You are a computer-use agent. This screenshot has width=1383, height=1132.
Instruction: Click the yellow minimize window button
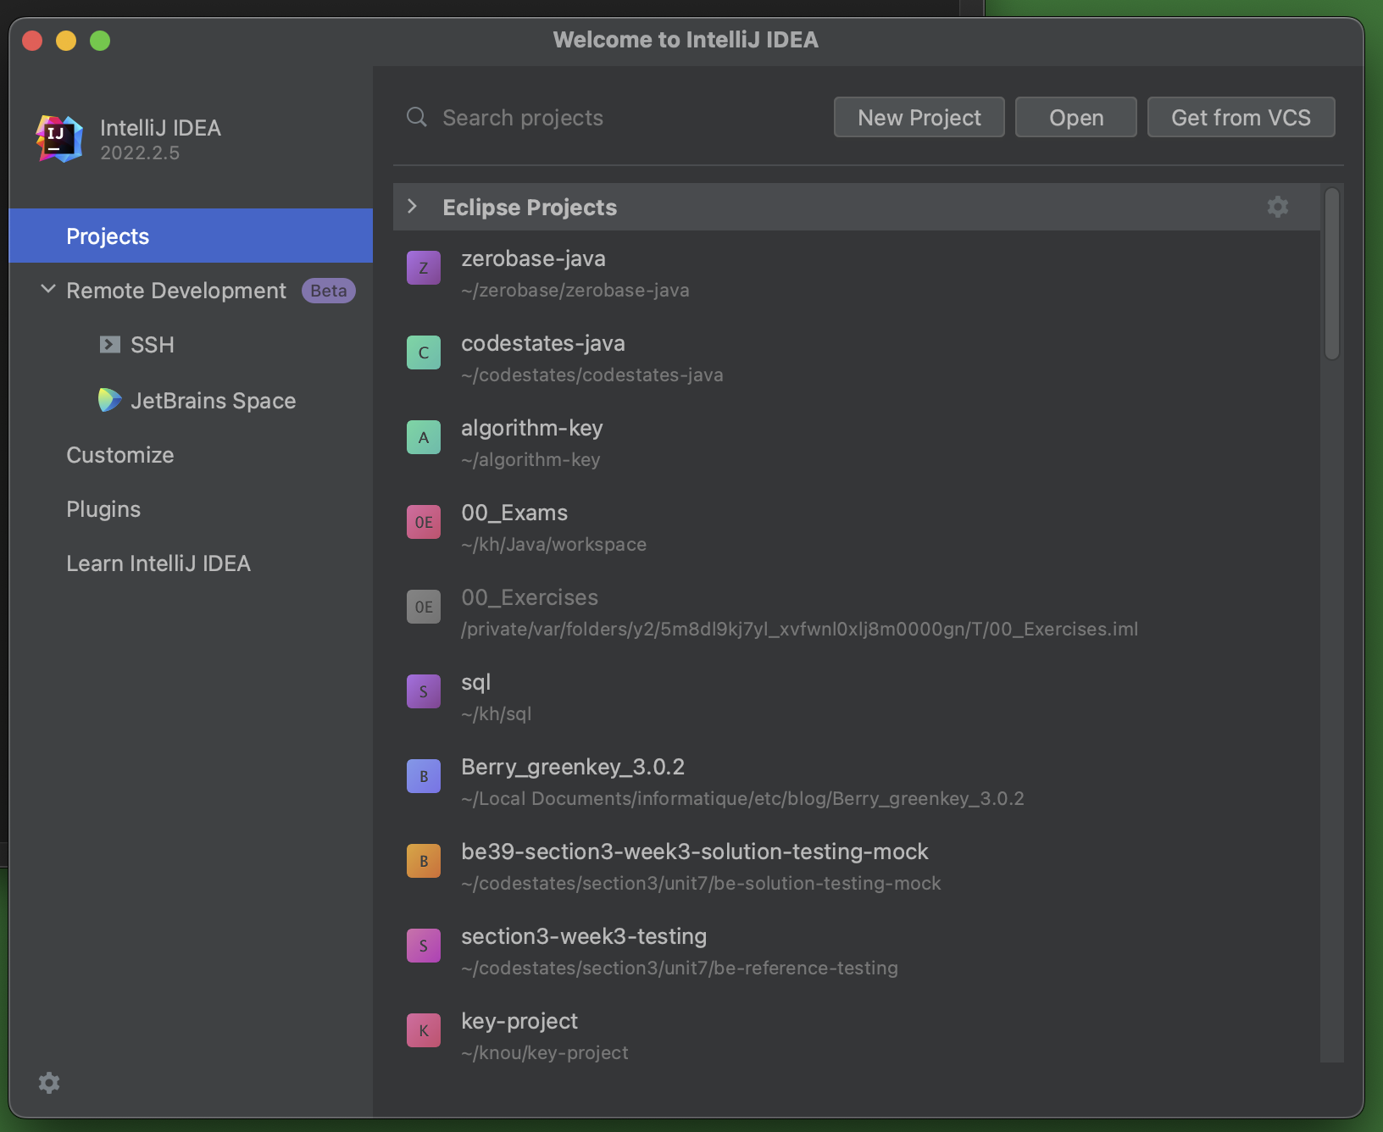point(66,41)
